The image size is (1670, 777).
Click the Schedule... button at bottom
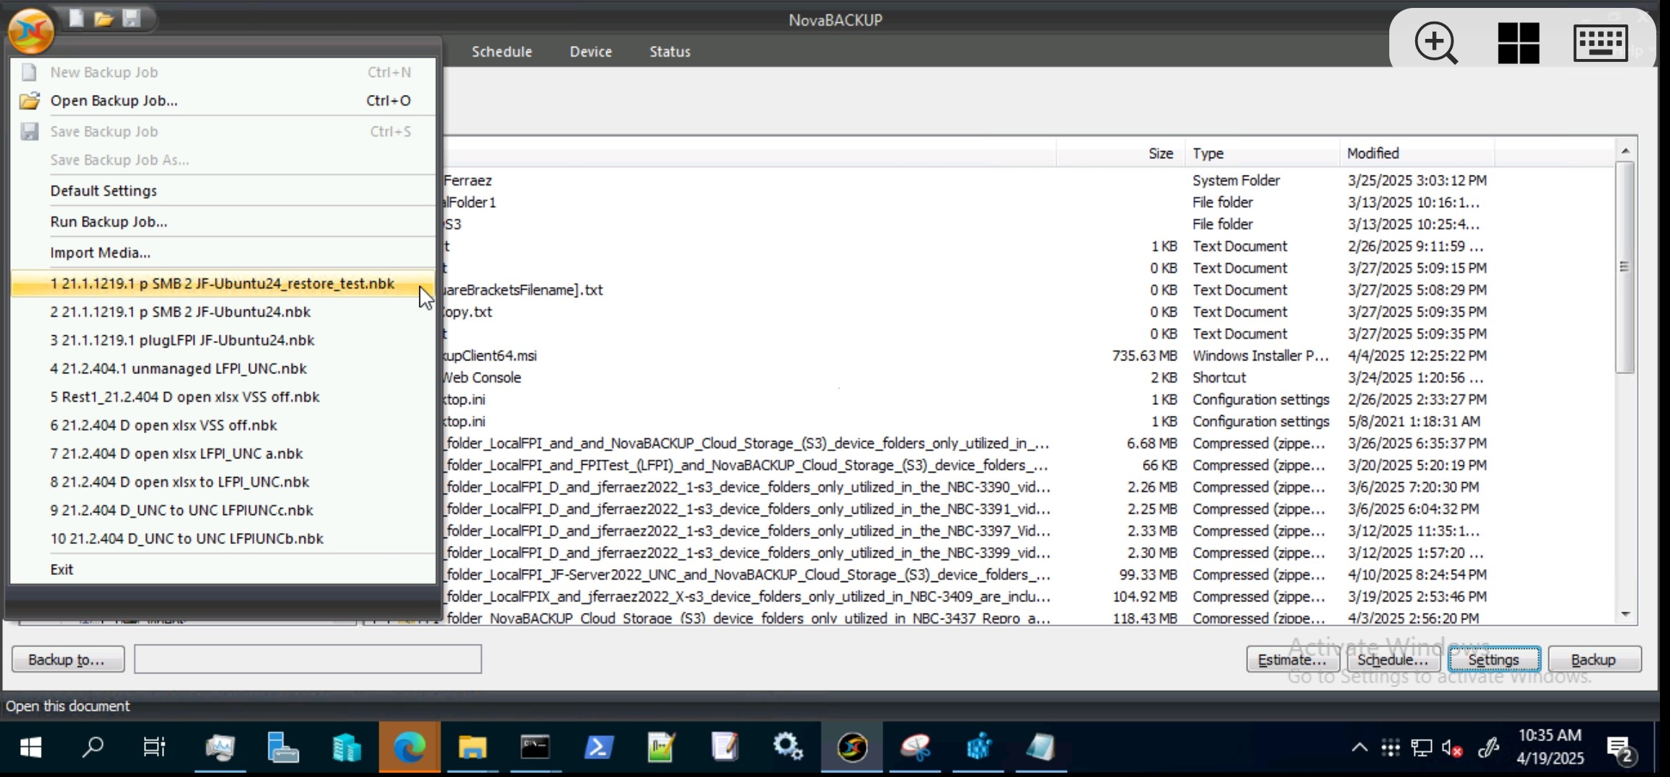pos(1393,659)
